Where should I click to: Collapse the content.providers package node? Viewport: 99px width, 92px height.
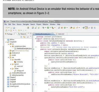(11, 46)
